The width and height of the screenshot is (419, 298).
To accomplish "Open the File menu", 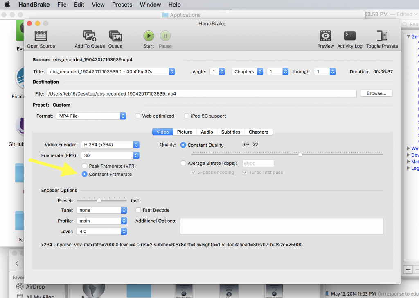I will pyautogui.click(x=62, y=5).
